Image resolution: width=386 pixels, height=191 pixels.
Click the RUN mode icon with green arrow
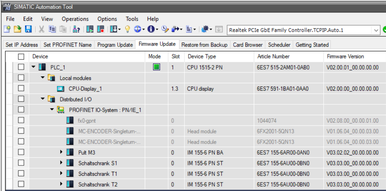point(90,30)
